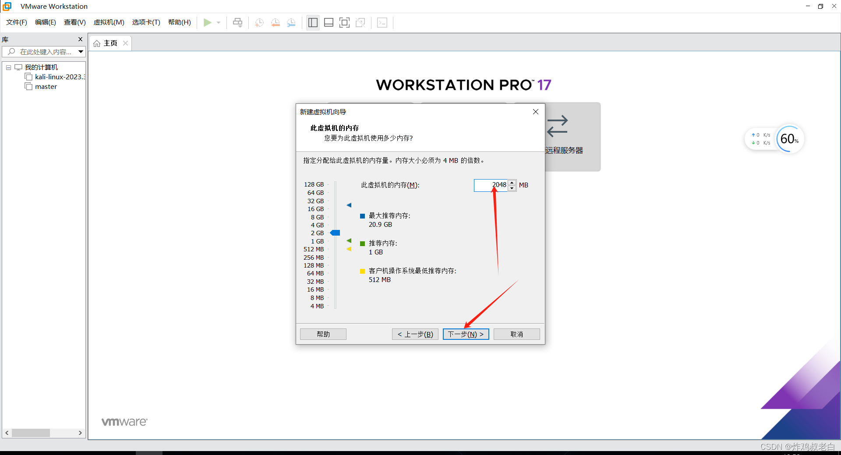Select 我的计算机 in the library tree
This screenshot has height=455, width=841.
pyautogui.click(x=41, y=67)
